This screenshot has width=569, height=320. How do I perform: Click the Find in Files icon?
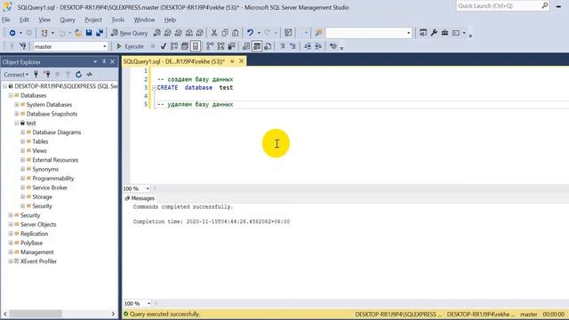[318, 33]
